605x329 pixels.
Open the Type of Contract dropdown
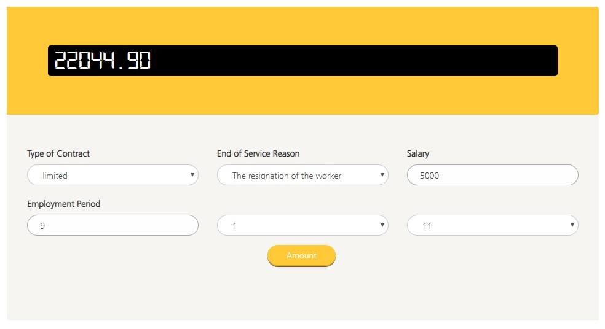click(113, 175)
